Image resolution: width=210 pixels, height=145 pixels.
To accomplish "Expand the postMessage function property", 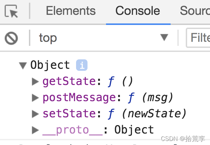I will pos(35,97).
